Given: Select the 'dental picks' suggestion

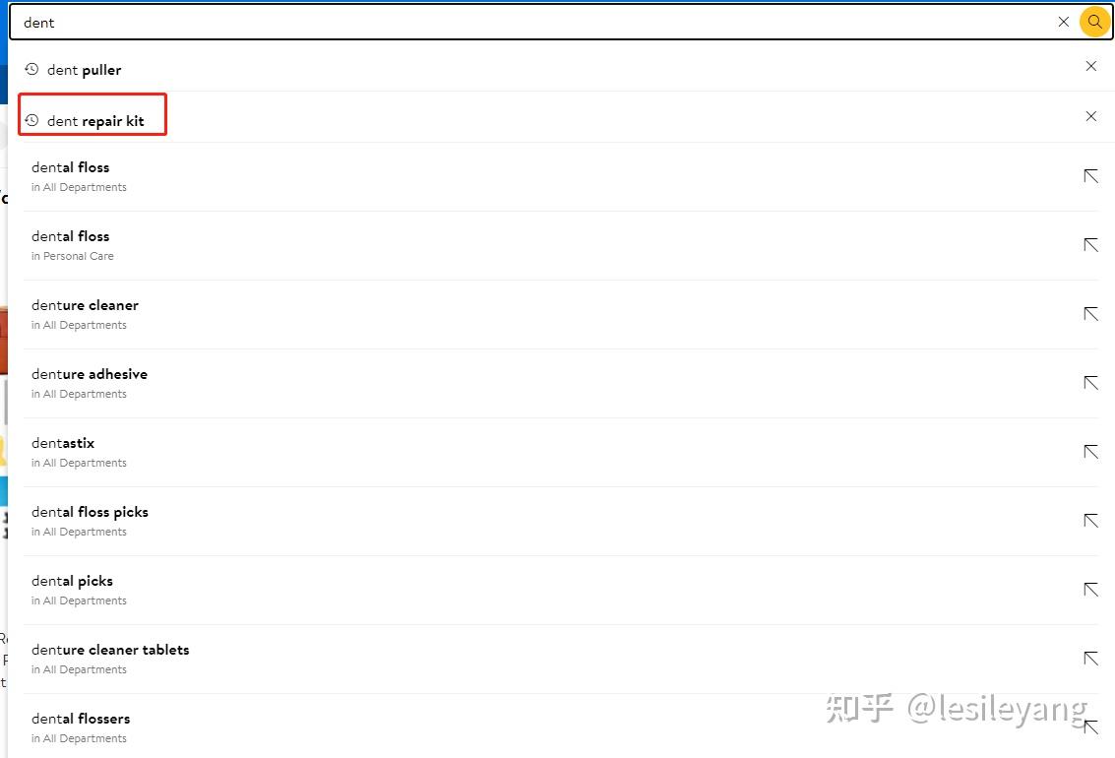Looking at the screenshot, I should 72,581.
